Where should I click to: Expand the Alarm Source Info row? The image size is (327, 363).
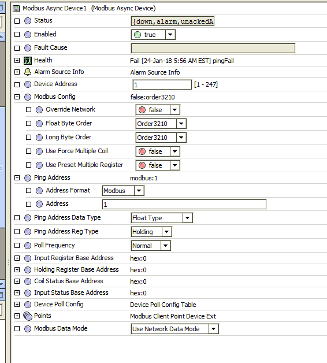[x=17, y=72]
